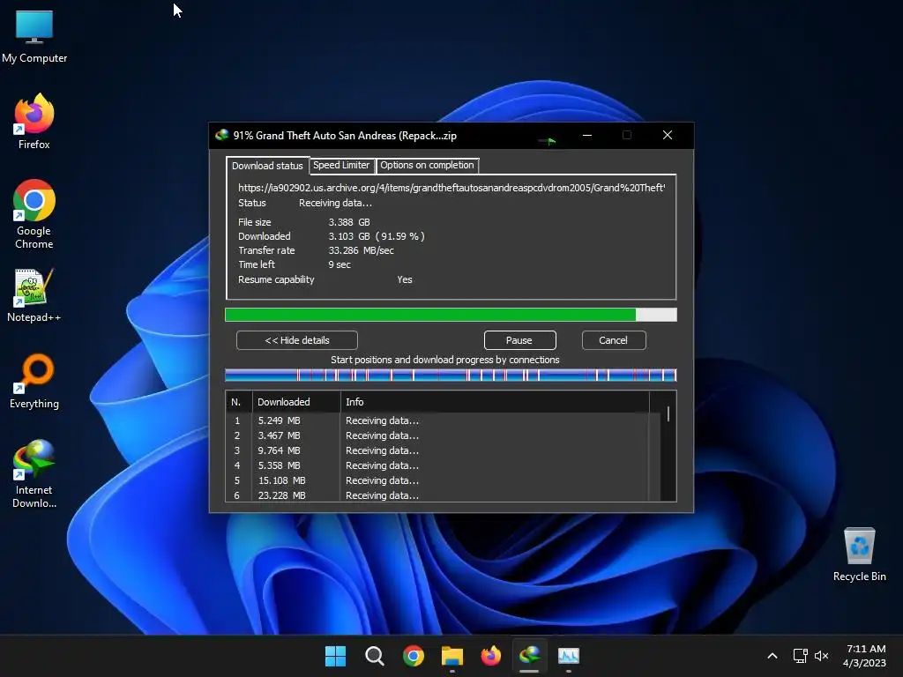The width and height of the screenshot is (903, 677).
Task: Launch Firefox from the desktop
Action: click(x=34, y=122)
